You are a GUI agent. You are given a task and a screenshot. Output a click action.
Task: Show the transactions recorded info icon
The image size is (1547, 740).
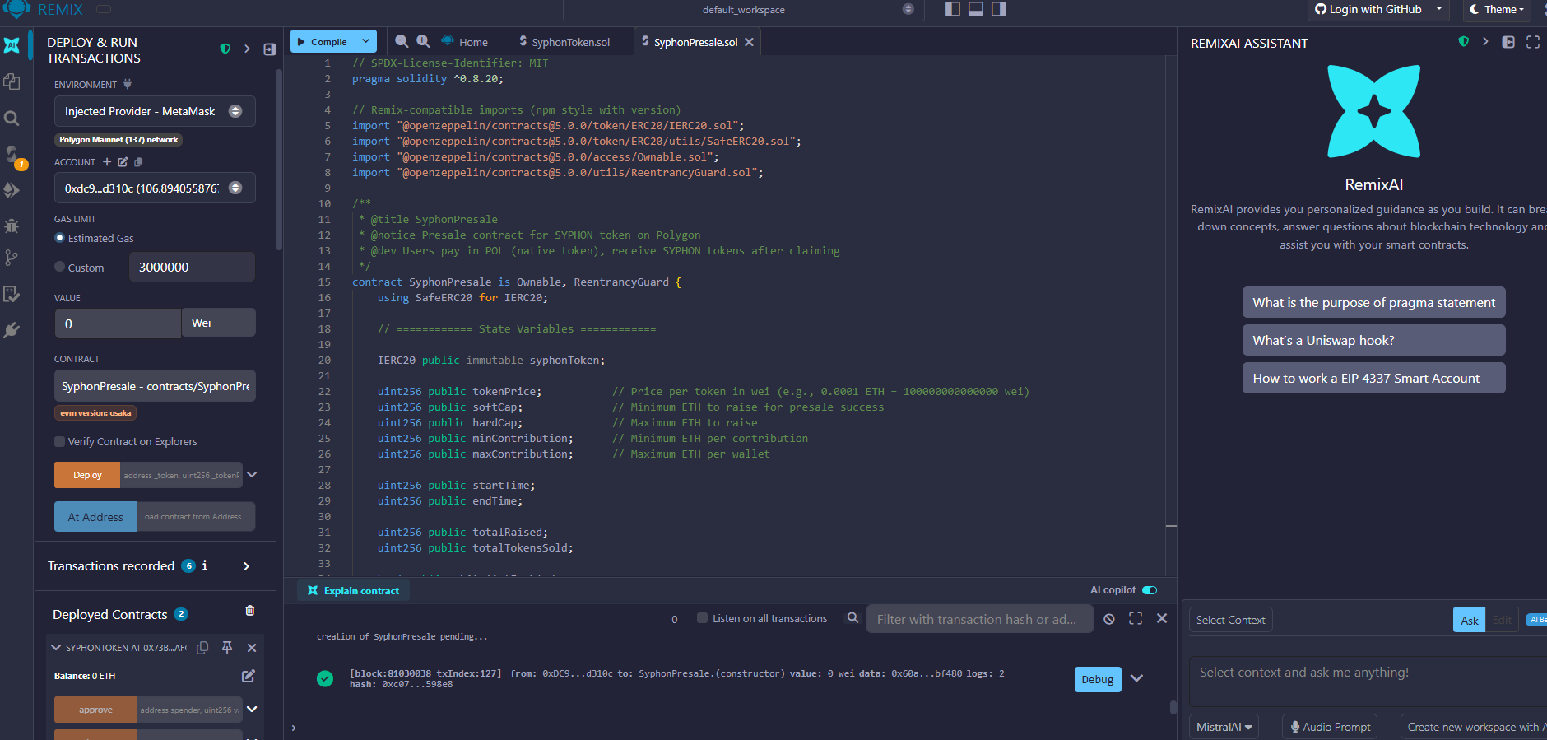click(205, 565)
